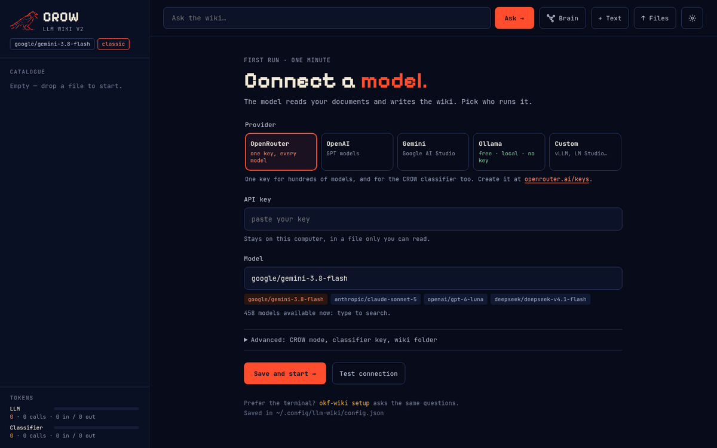Click the Classifier token usage bar
Viewport: 717px width, 448px height.
pyautogui.click(x=96, y=428)
